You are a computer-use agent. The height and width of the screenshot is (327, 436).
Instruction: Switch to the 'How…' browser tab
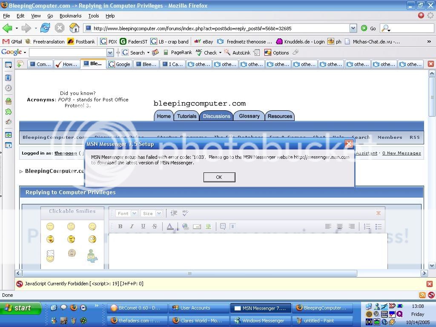[67, 64]
